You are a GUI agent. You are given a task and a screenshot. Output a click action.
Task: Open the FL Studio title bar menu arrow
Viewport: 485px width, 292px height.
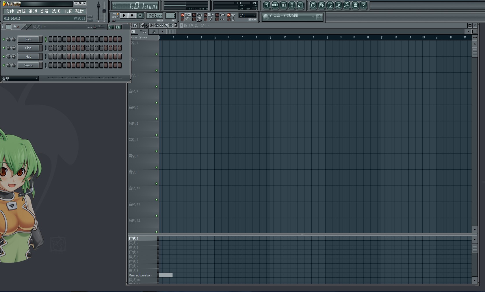(x=76, y=3)
